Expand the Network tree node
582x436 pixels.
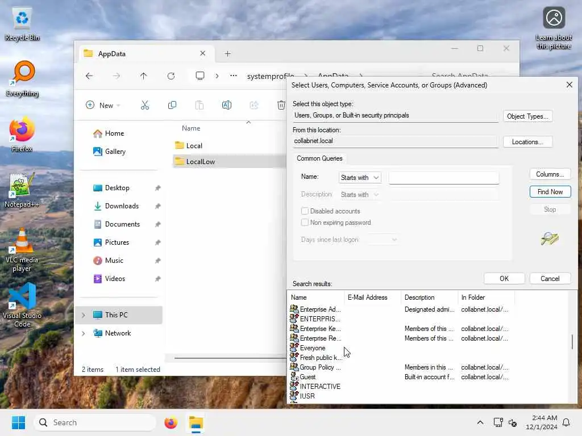(84, 333)
